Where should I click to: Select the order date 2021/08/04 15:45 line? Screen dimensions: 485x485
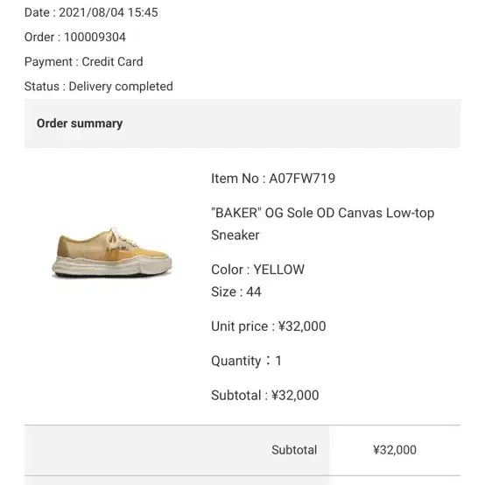coord(91,12)
